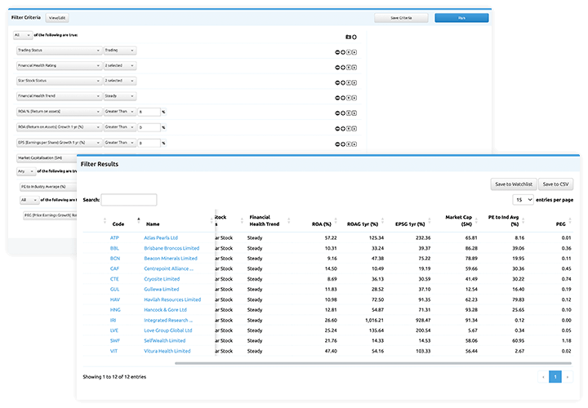588x408 pixels.
Task: Switch to View/Edit in Filter Criteria
Action: (57, 16)
